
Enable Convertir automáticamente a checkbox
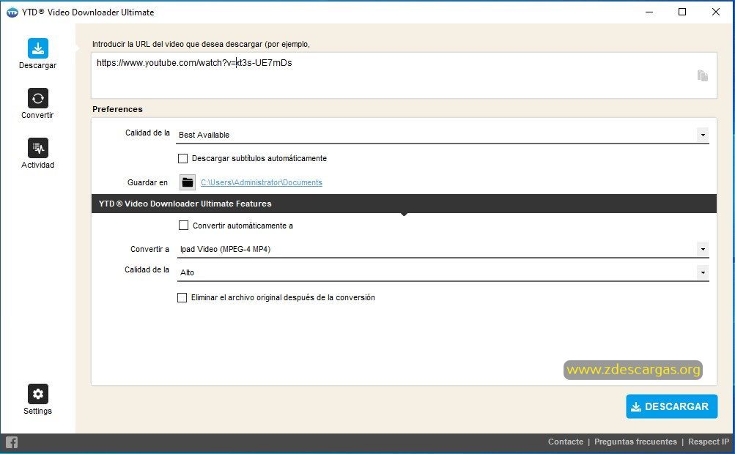click(x=184, y=226)
